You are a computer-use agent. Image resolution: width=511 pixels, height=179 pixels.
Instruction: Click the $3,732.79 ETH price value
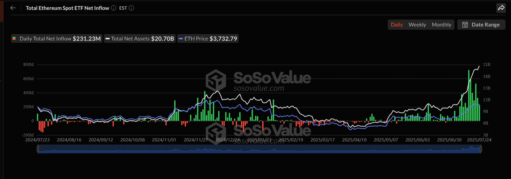tap(223, 39)
